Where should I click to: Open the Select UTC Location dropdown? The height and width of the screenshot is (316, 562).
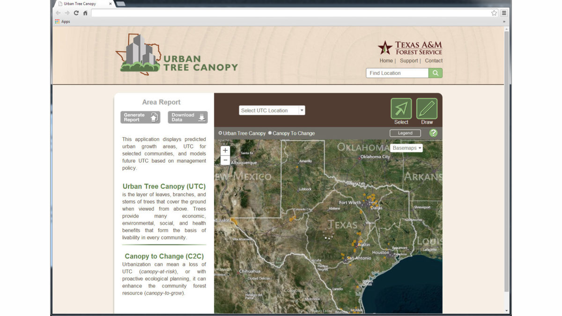[x=272, y=110]
